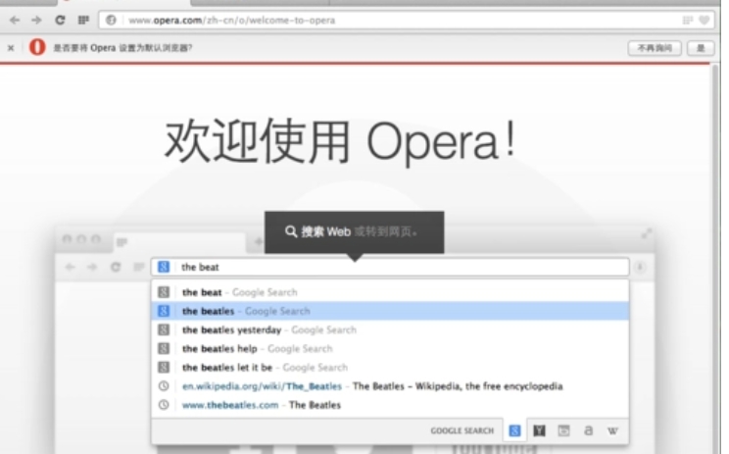Screen dimensions: 729x454
Task: Click the demo window's Speed Dial icon
Action: coord(138,267)
